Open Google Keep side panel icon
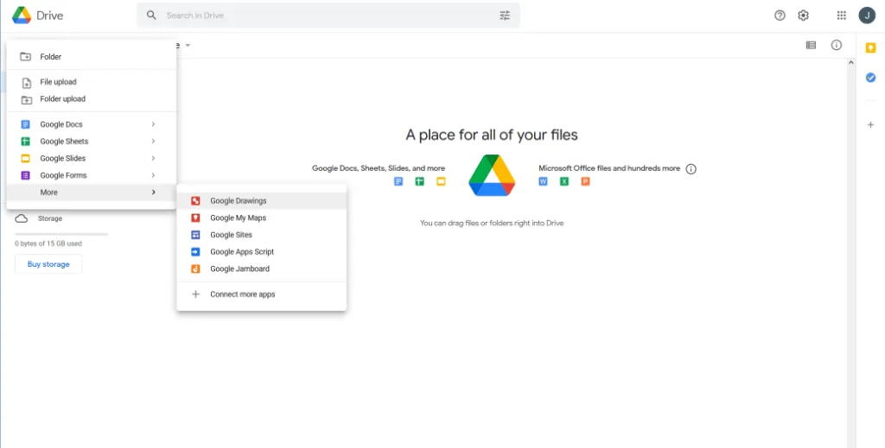 click(870, 48)
